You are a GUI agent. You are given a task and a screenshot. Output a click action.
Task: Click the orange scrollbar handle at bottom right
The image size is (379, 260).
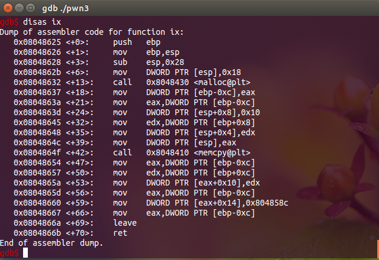[x=378, y=248]
